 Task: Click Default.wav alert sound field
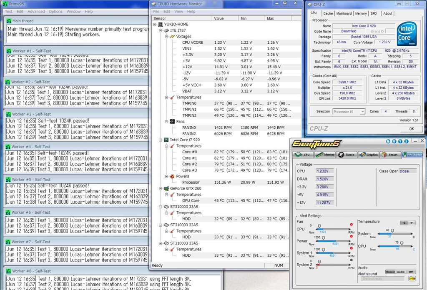pos(383,279)
